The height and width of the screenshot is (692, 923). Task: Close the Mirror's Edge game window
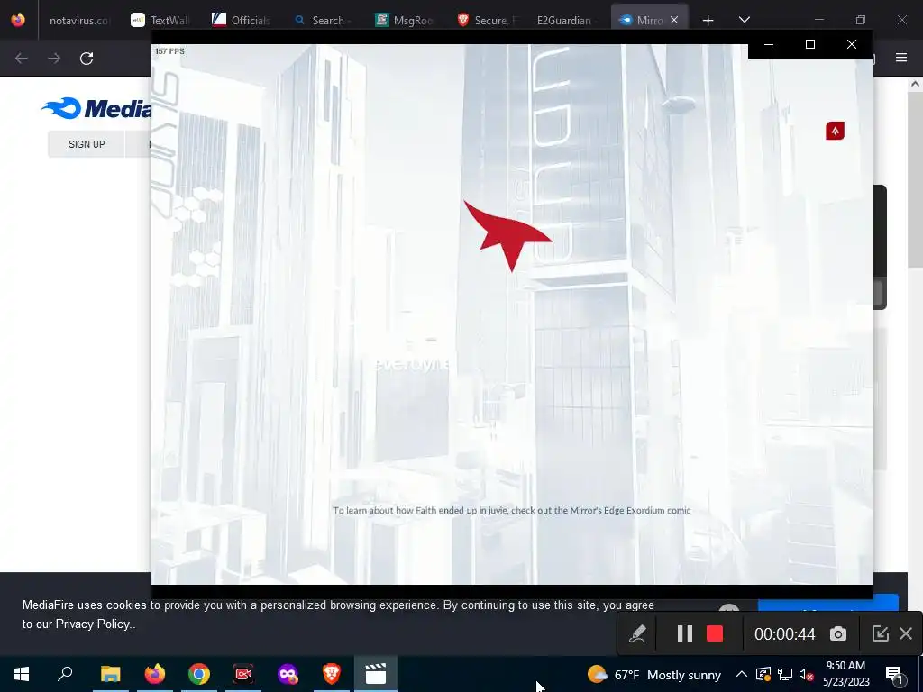(x=851, y=44)
